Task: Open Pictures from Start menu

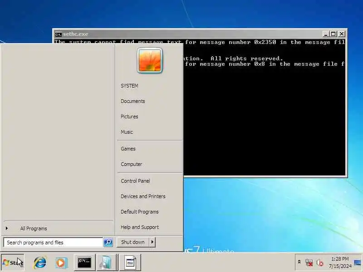Action: tap(129, 117)
